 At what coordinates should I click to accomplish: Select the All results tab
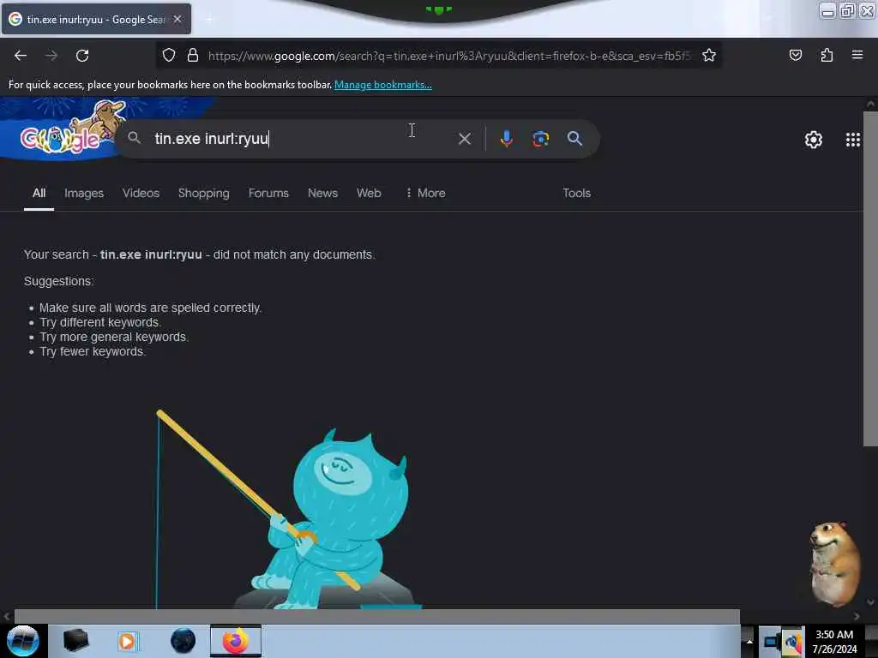pos(39,193)
